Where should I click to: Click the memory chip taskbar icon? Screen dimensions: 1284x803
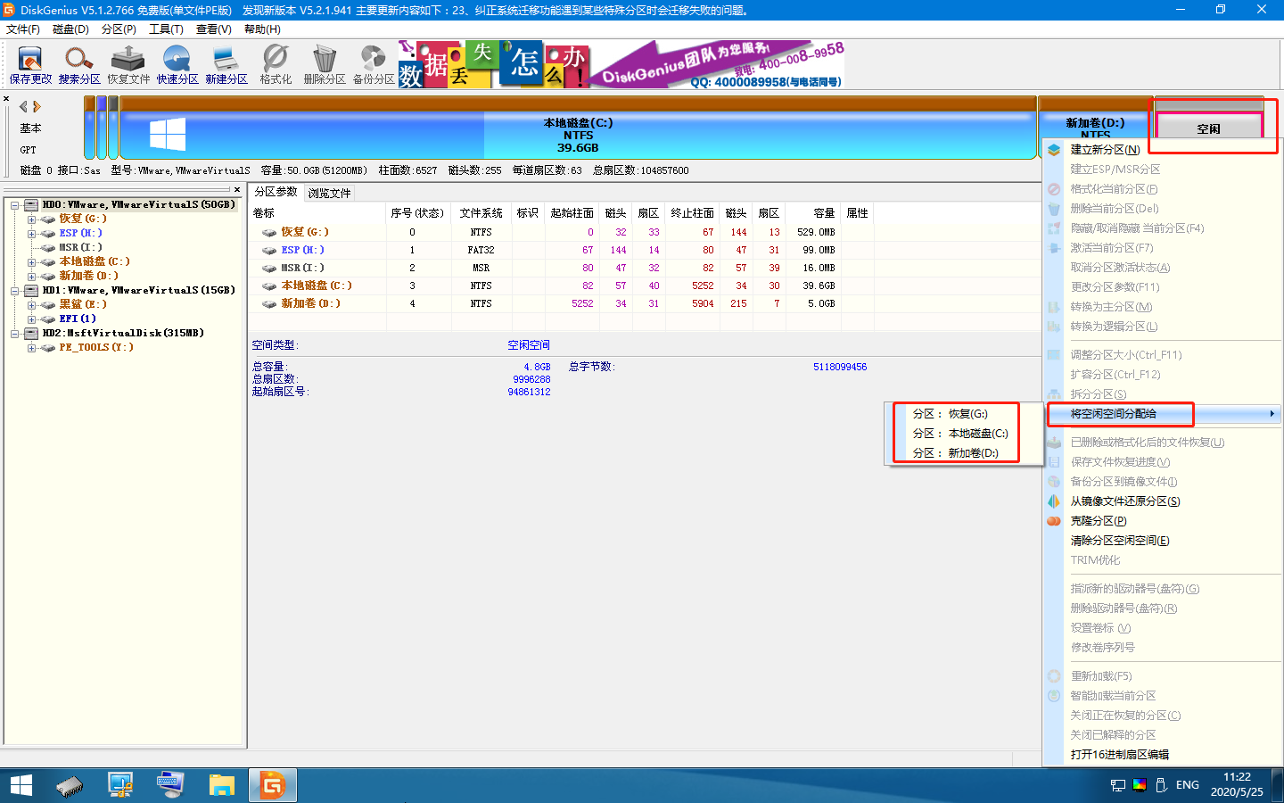pos(70,785)
